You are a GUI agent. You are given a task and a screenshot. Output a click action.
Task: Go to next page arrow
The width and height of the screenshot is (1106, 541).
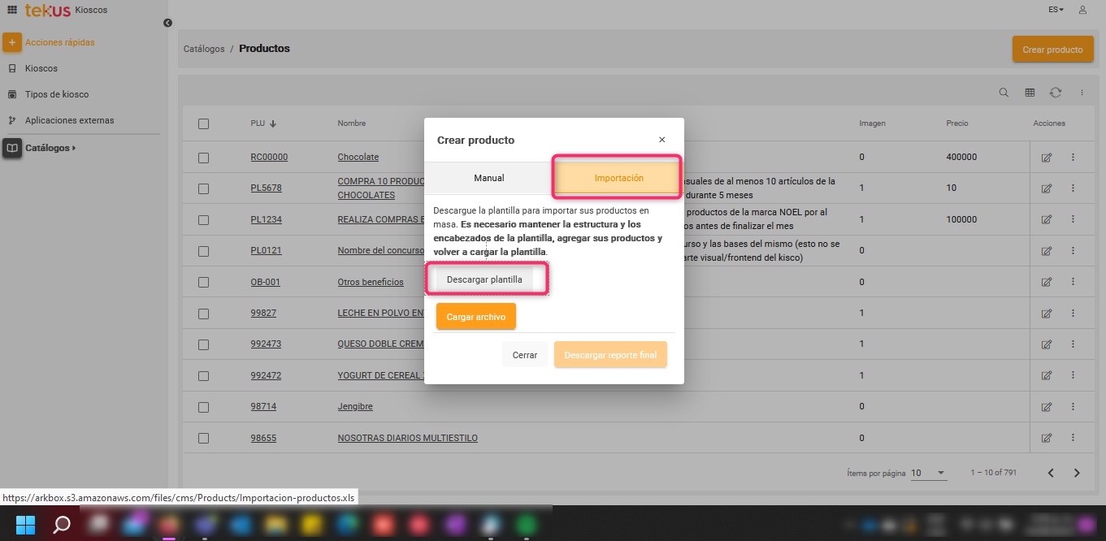point(1077,473)
